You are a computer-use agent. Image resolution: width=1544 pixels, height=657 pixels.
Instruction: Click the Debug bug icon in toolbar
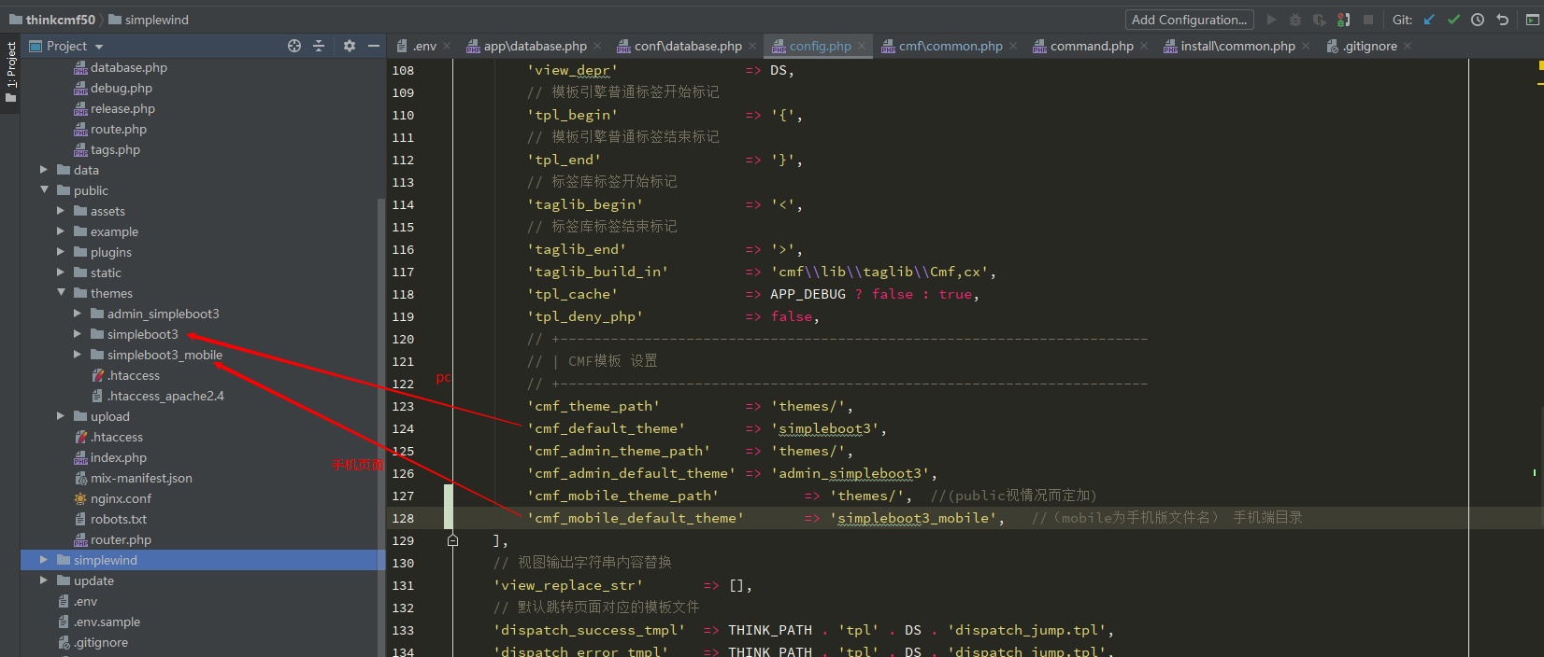pyautogui.click(x=1295, y=20)
